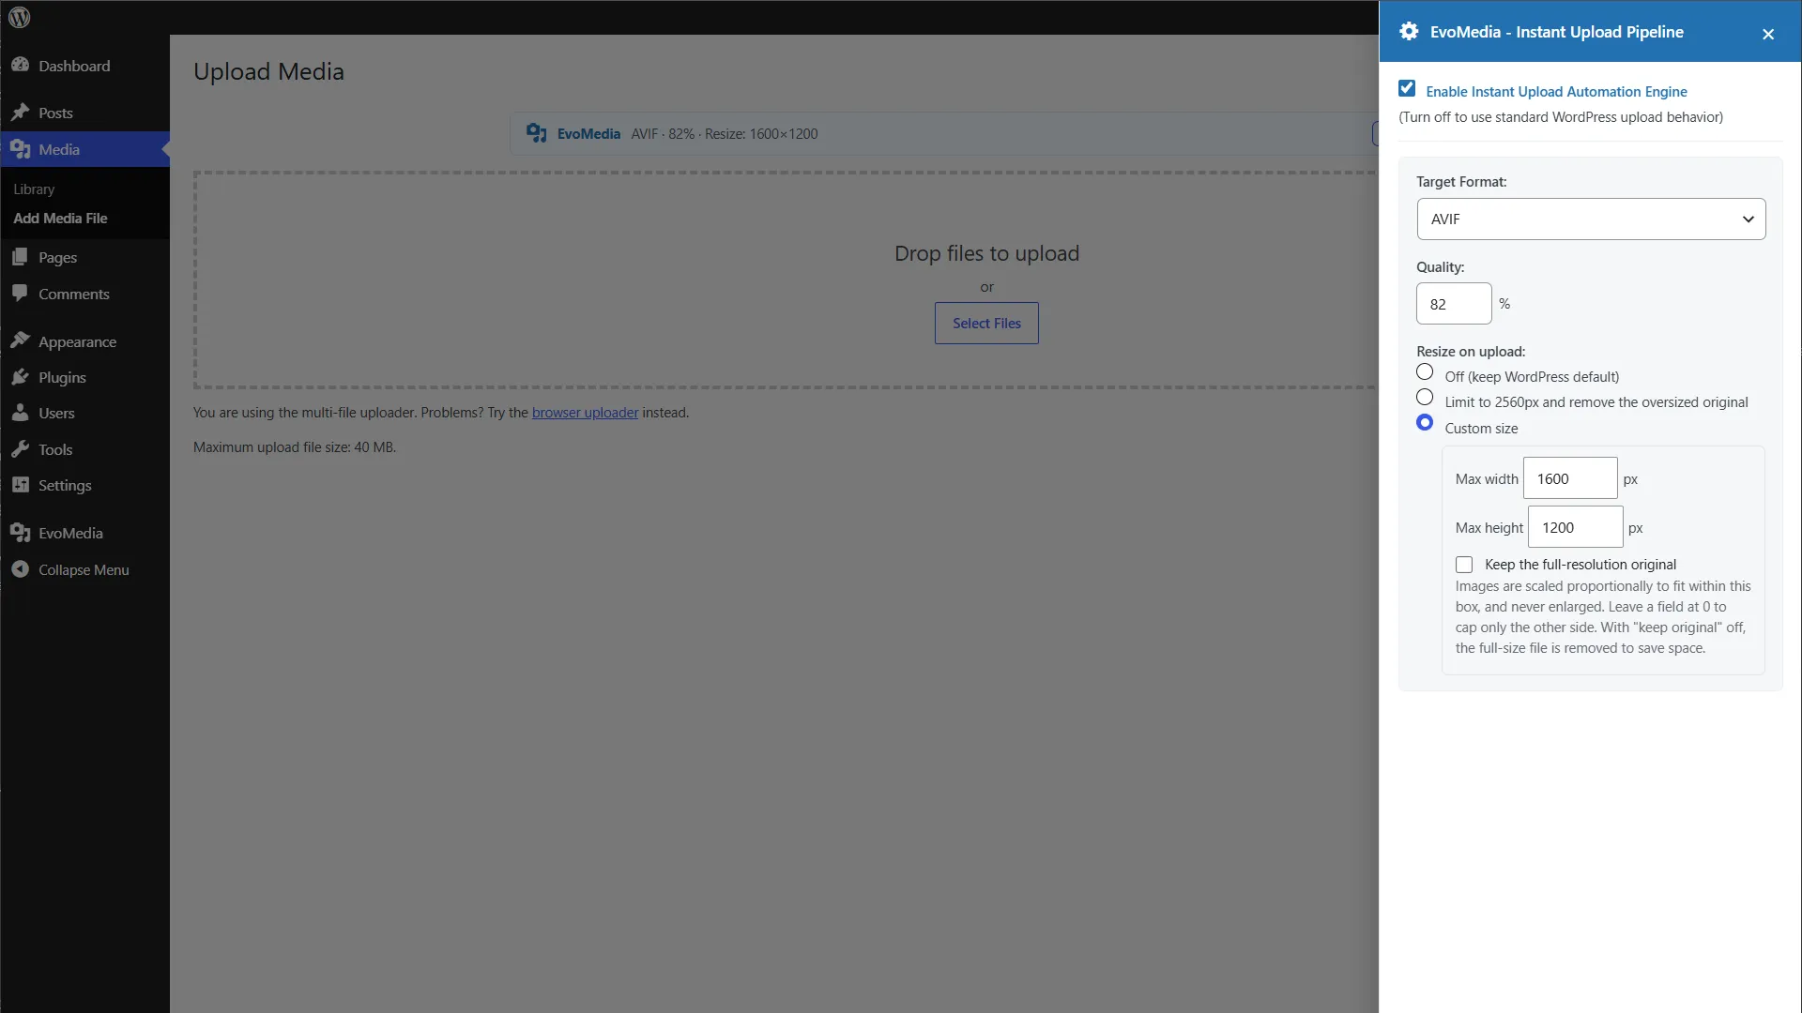Image resolution: width=1802 pixels, height=1013 pixels.
Task: Click the Max width input field
Action: pos(1570,478)
